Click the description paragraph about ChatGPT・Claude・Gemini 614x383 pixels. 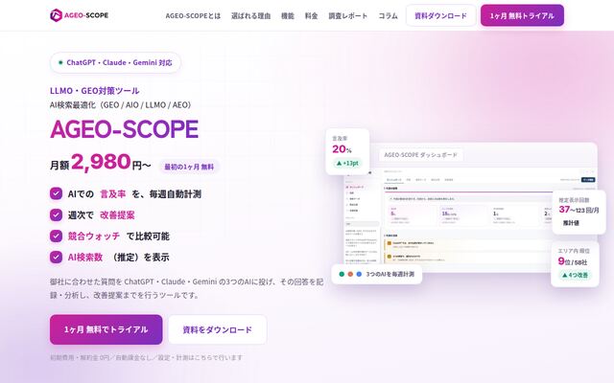click(x=187, y=288)
